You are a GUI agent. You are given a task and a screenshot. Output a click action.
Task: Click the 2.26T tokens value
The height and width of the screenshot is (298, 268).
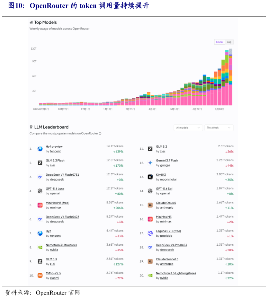coord(225,160)
